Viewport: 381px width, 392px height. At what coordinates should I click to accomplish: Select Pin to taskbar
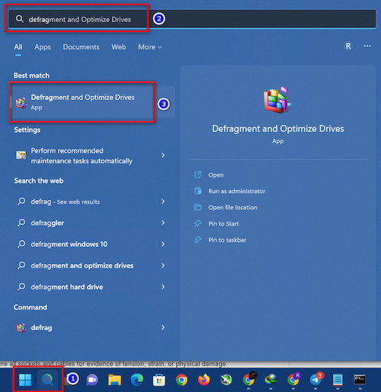[227, 240]
